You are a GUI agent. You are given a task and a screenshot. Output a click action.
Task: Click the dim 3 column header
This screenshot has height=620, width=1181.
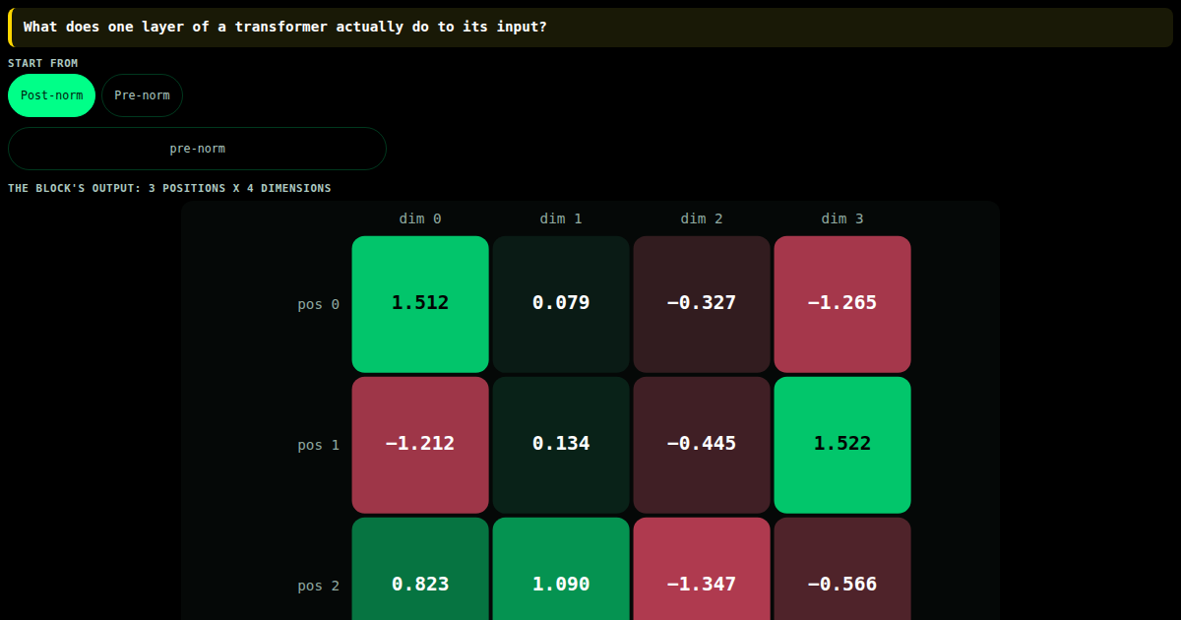[x=842, y=218]
